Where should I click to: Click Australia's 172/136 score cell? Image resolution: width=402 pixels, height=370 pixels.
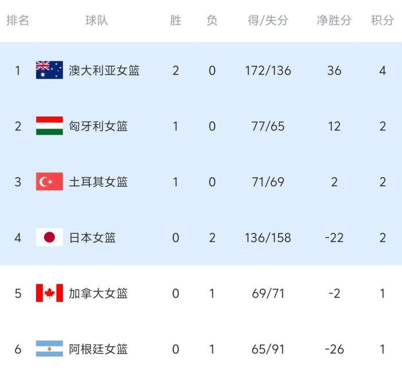268,71
